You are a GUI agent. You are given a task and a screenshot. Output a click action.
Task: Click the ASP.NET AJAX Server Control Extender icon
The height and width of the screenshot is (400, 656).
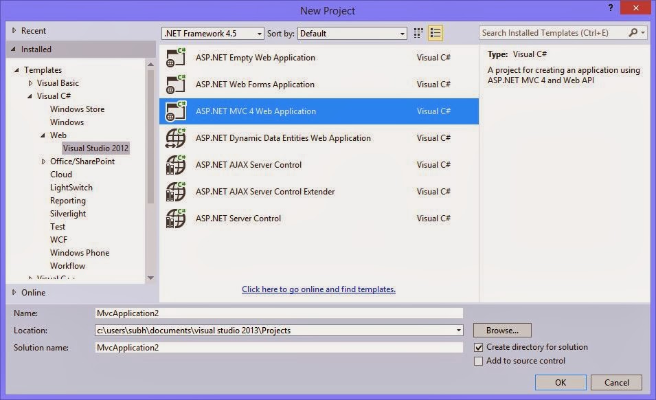[175, 192]
